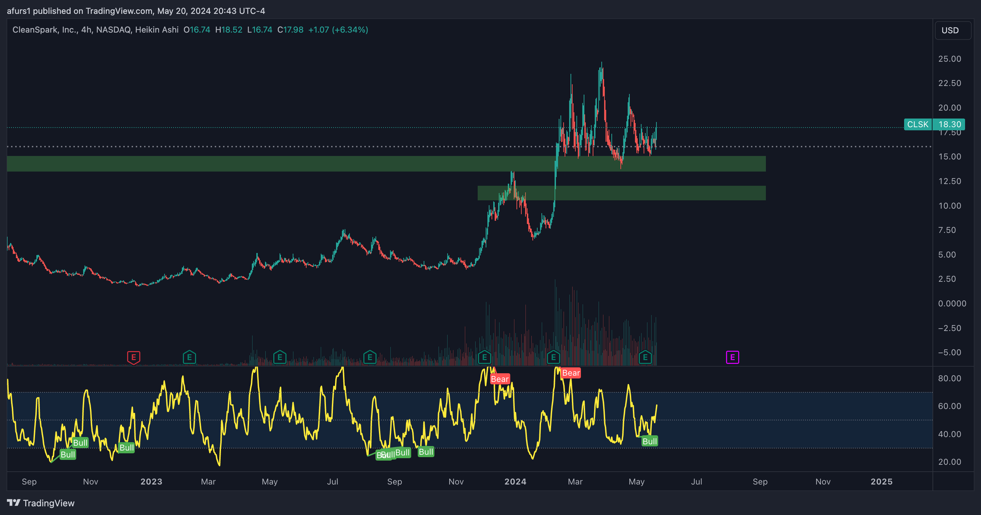Click the red earnings marker before 2023
Screen dimensions: 981x515
pos(133,357)
